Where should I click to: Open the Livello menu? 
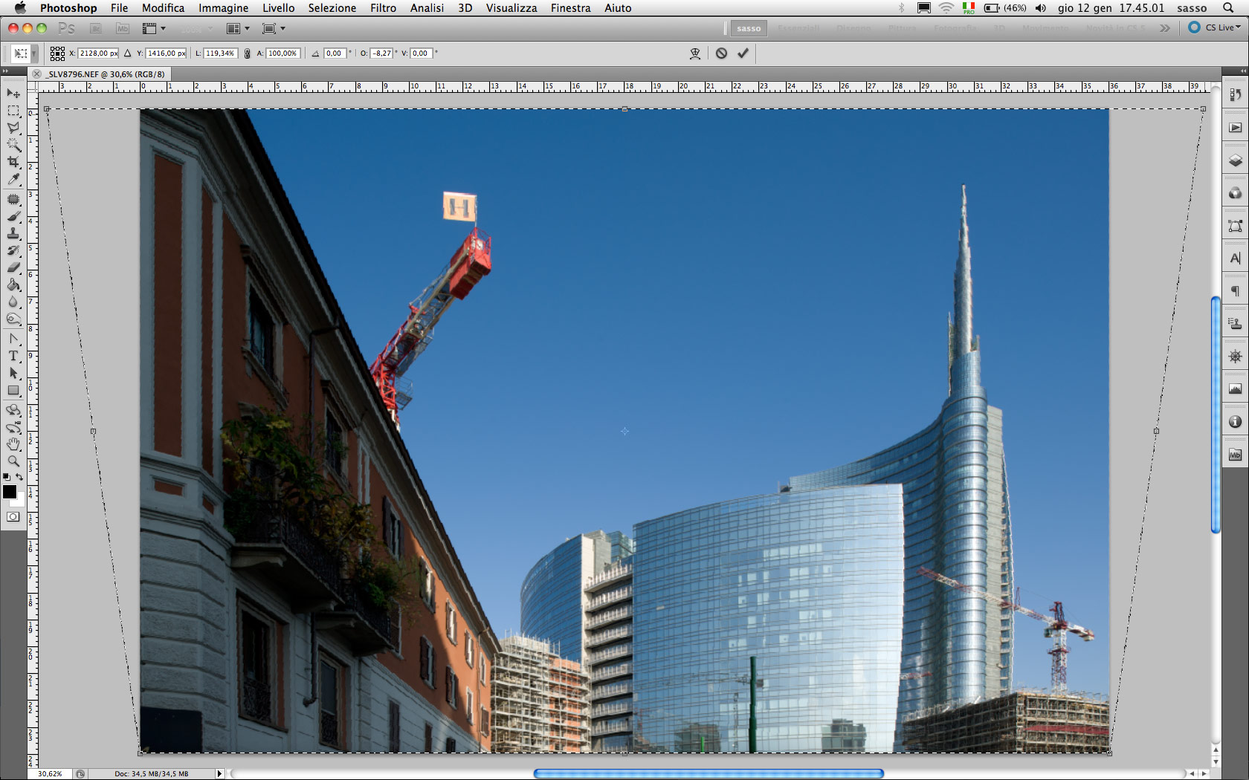click(278, 8)
